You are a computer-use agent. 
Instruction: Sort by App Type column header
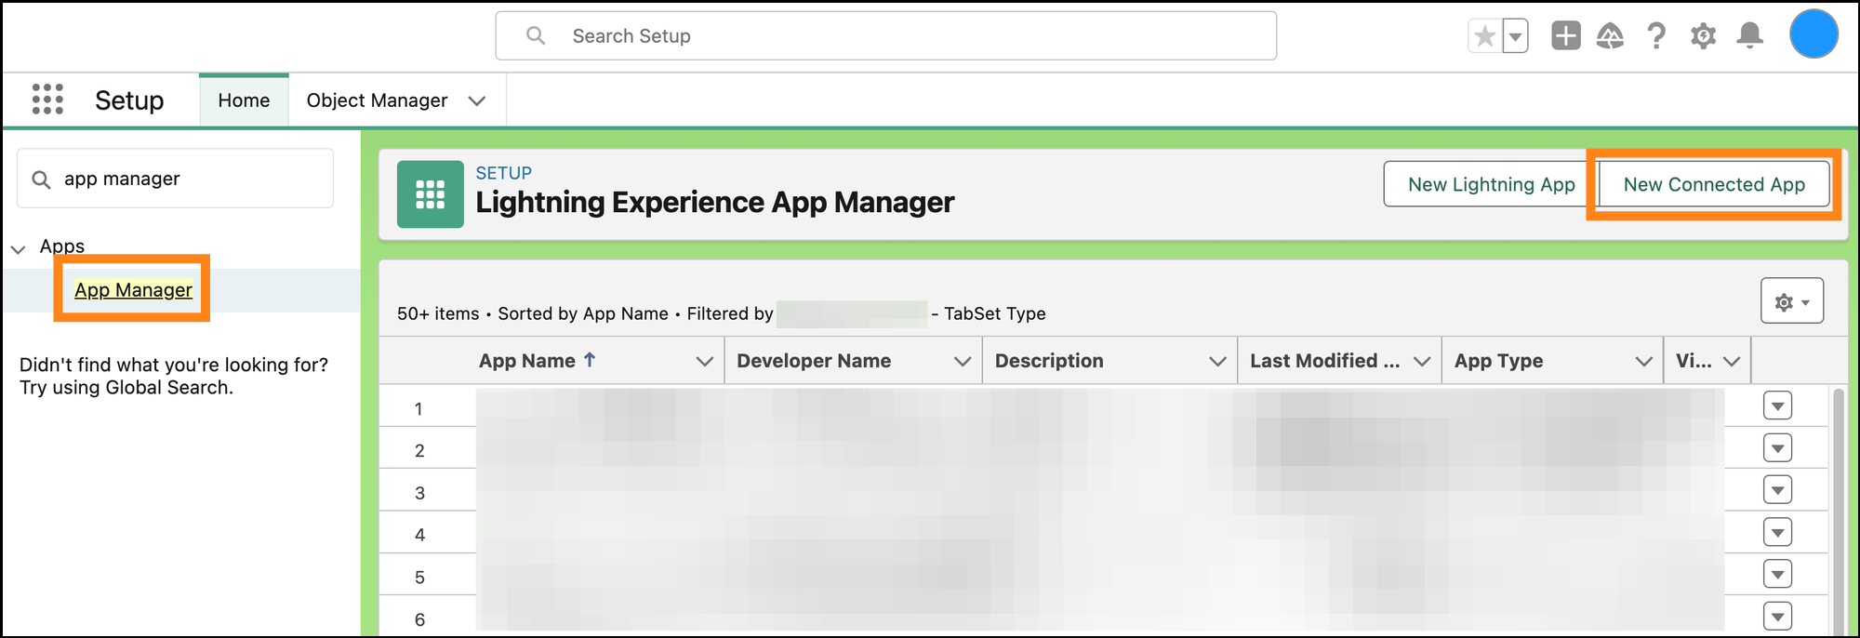coord(1498,361)
